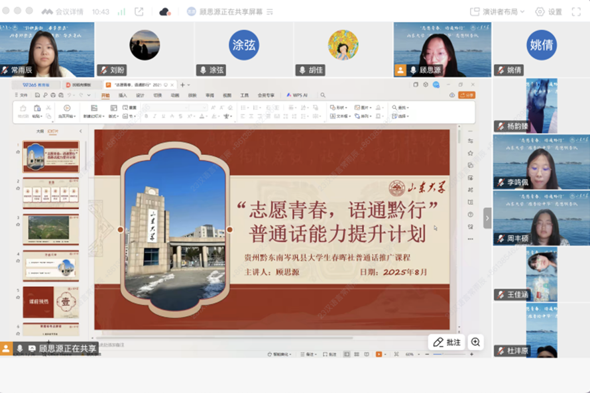Screen dimensions: 590x393
Task: Click the magnifier zoom-in icon beside 批注
Action: coord(475,342)
